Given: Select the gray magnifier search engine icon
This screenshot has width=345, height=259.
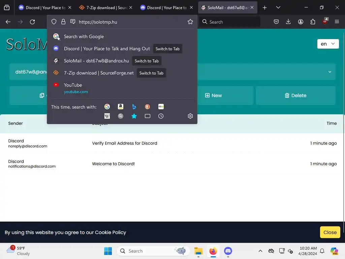Looking at the screenshot, I should (121, 116).
